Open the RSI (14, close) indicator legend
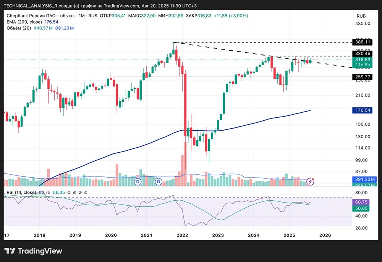This screenshot has height=262, width=382. (x=21, y=193)
